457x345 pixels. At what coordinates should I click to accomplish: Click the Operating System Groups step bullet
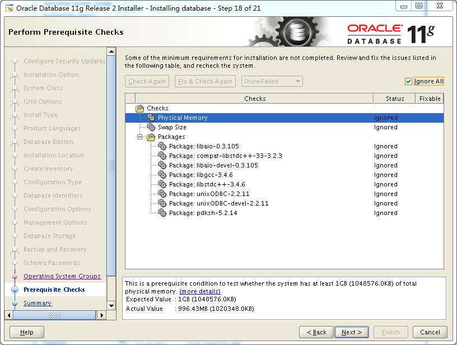click(x=15, y=276)
